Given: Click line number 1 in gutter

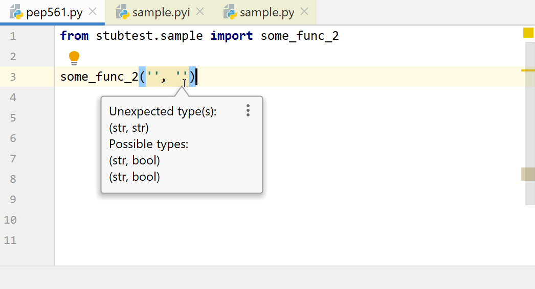Looking at the screenshot, I should (x=13, y=36).
